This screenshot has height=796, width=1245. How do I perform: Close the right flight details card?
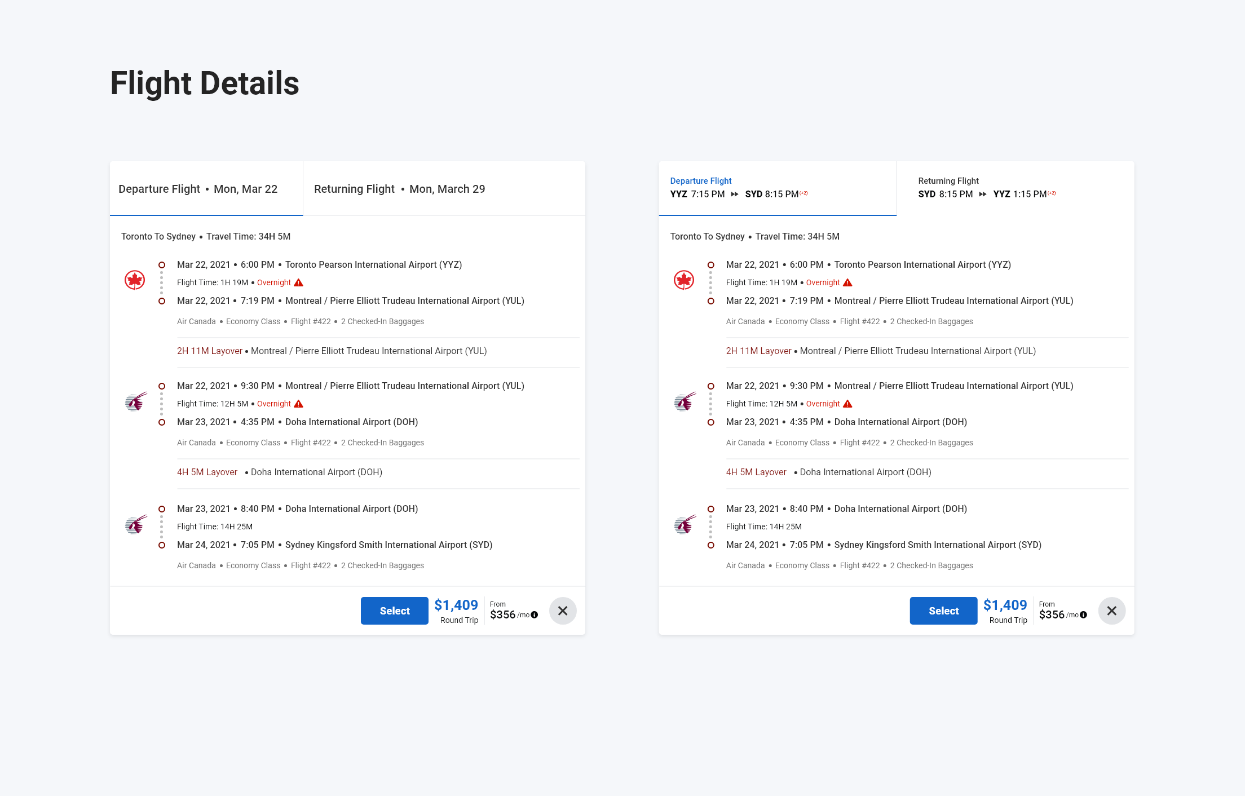1111,611
